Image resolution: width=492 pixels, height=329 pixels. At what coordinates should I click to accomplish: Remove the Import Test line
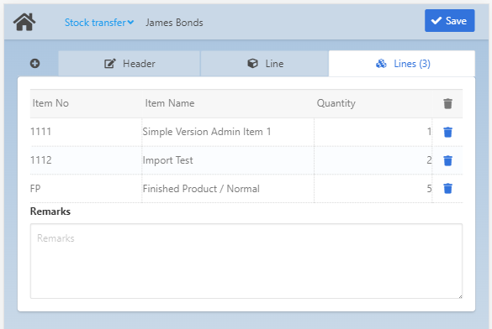[x=447, y=160]
